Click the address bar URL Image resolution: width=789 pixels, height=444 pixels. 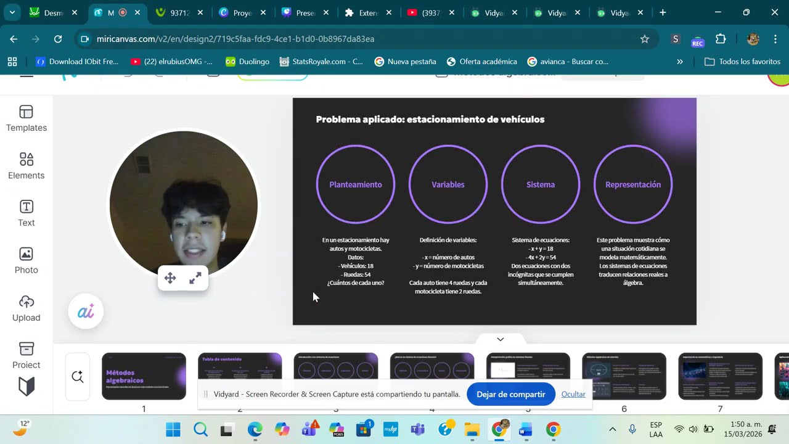click(x=235, y=39)
